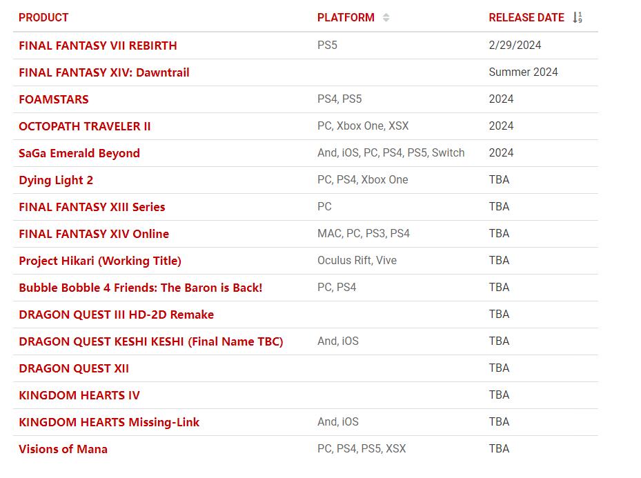
Task: Click the PRODUCT column header
Action: pyautogui.click(x=43, y=18)
